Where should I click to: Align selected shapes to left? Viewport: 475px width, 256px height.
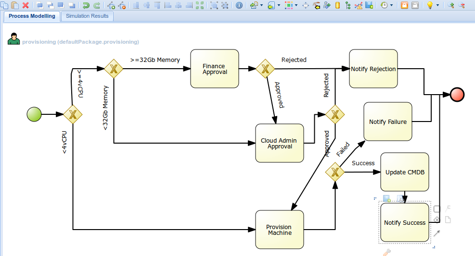tap(168, 5)
